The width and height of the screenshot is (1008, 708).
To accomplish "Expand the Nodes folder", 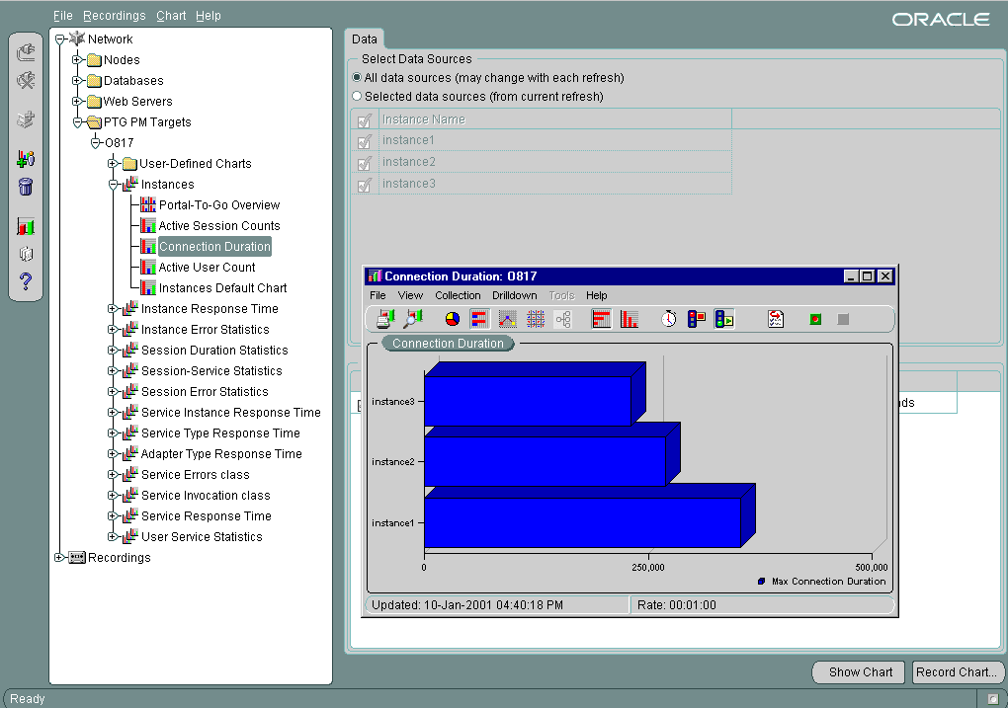I will pos(77,60).
